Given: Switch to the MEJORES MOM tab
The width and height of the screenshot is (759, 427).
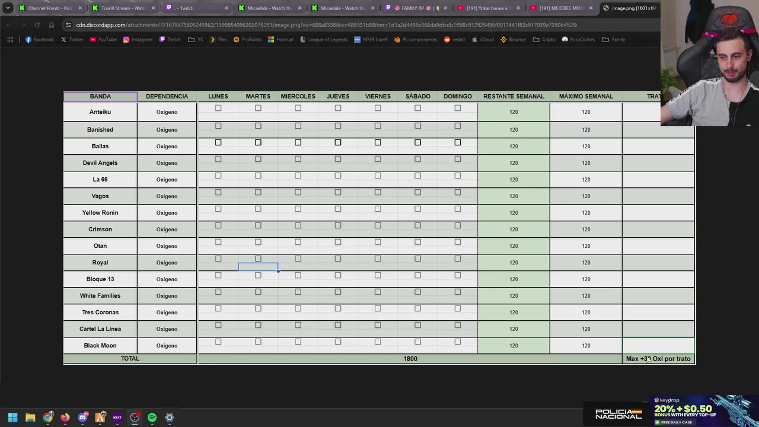Looking at the screenshot, I should point(560,8).
